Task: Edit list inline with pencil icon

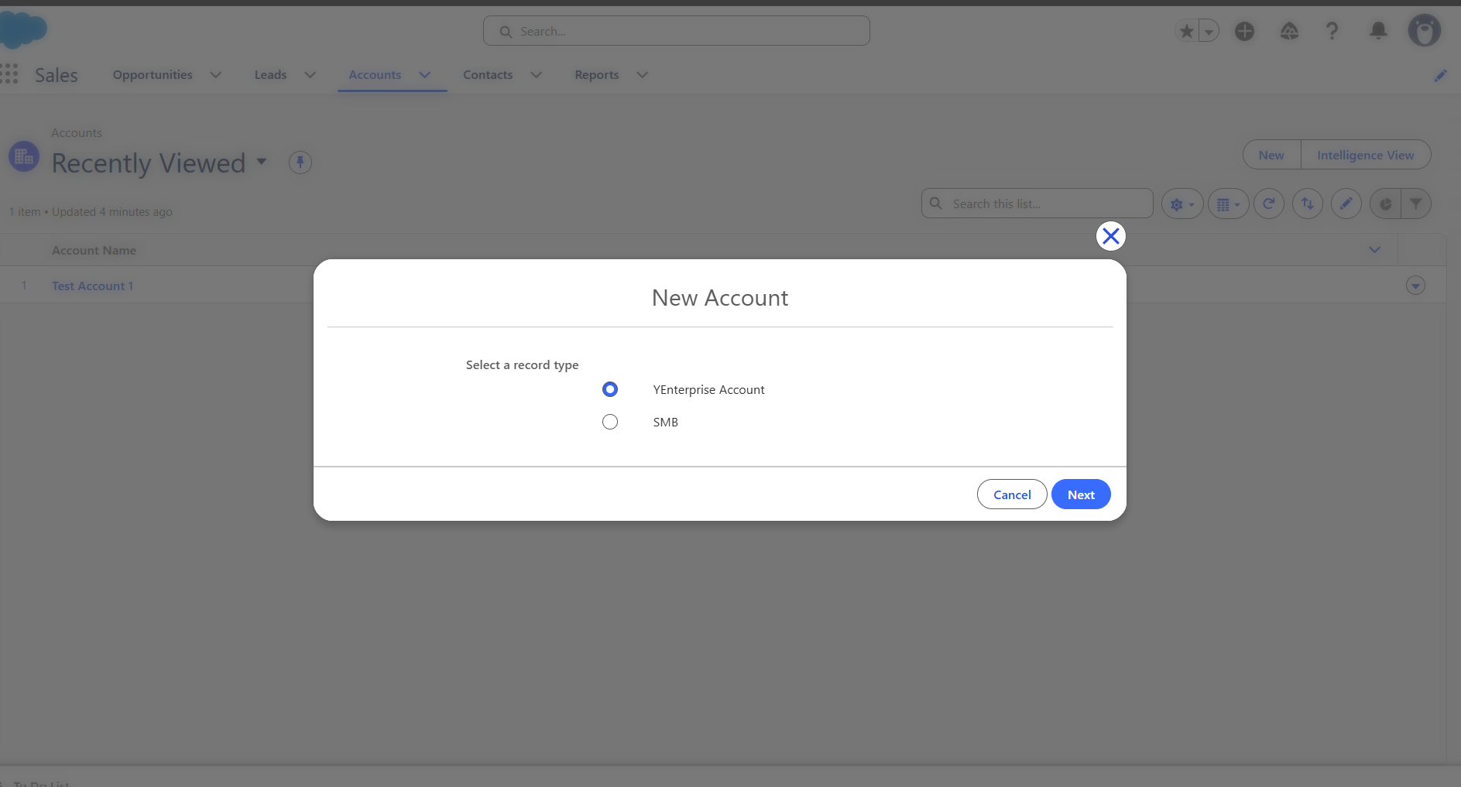Action: (1346, 204)
